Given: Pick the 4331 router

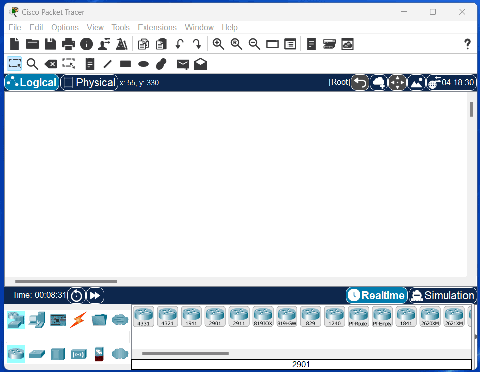Looking at the screenshot, I should [144, 317].
